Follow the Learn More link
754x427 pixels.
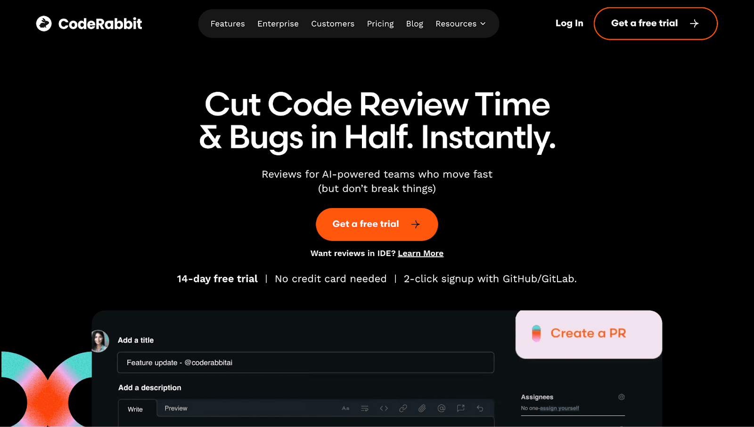click(x=420, y=253)
